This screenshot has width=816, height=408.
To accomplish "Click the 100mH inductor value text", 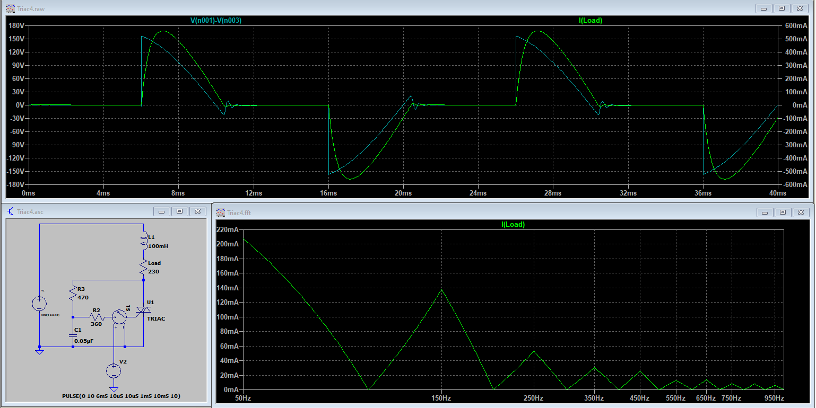I will (x=159, y=246).
